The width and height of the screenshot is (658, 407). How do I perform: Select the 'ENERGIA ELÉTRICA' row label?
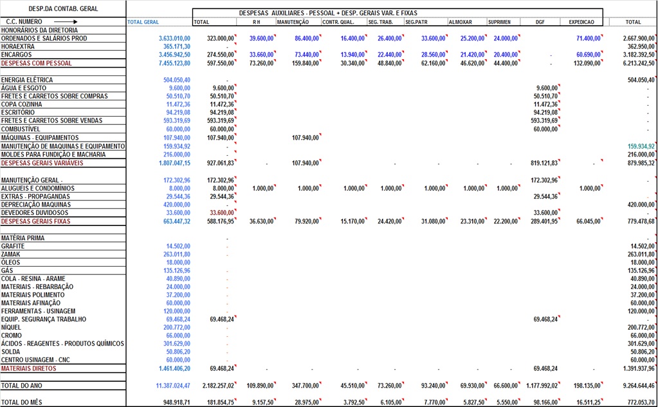tap(27, 80)
